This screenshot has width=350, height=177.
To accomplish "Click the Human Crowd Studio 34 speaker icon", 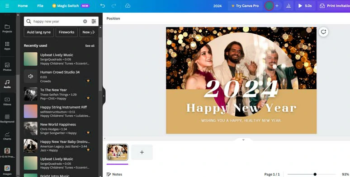I will (31, 76).
